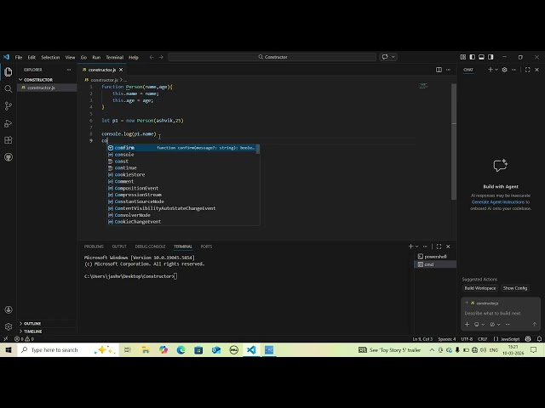Add context with plus in chat input
The image size is (545, 408).
pyautogui.click(x=468, y=325)
